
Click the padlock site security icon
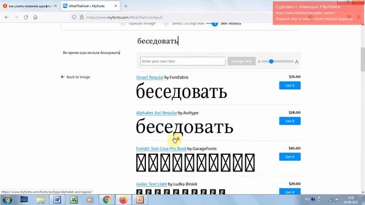(x=82, y=17)
